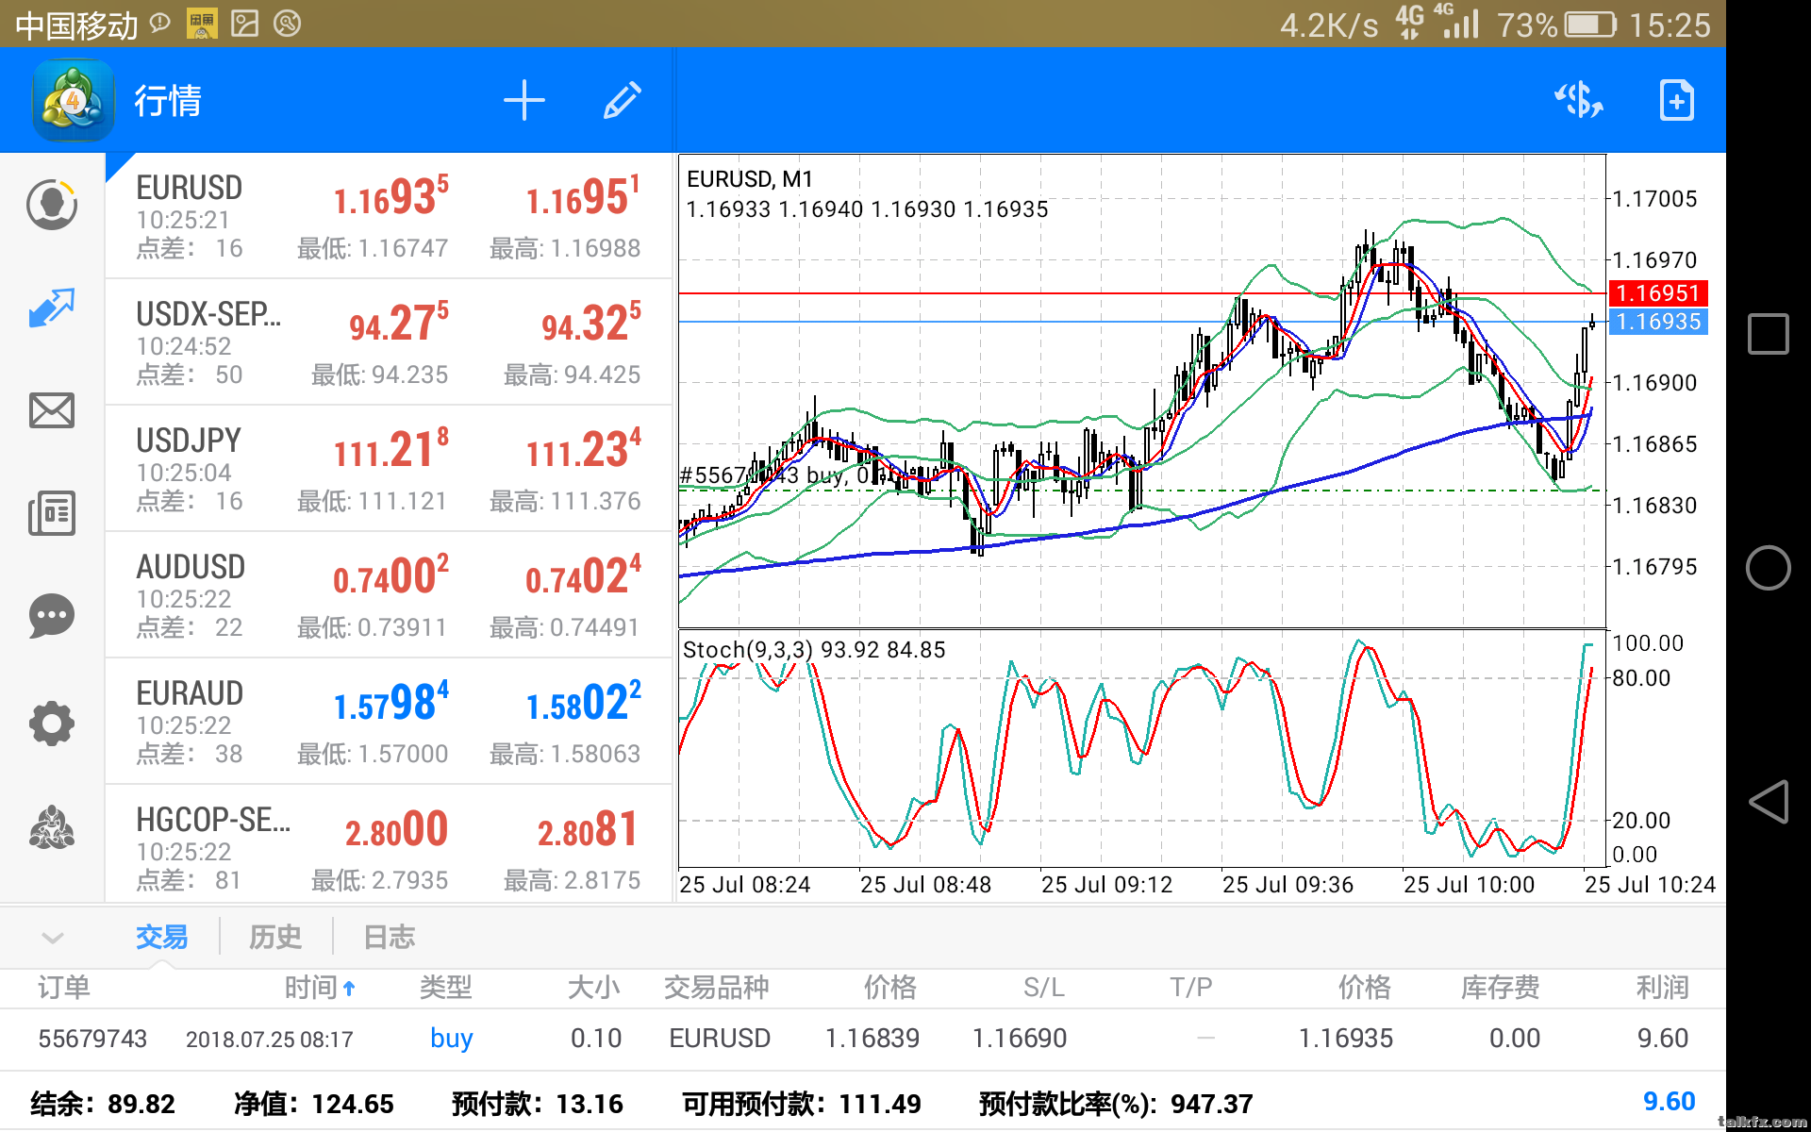Tap Android back triangle button

pos(1768,802)
